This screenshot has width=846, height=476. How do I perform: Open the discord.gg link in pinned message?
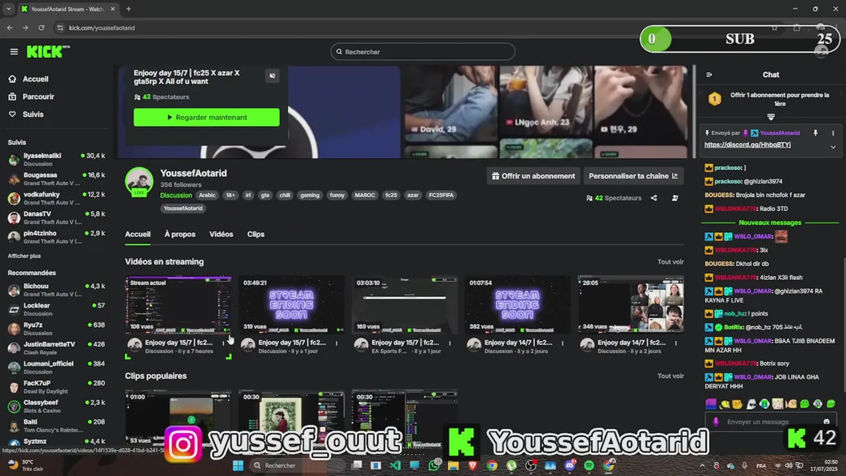748,144
